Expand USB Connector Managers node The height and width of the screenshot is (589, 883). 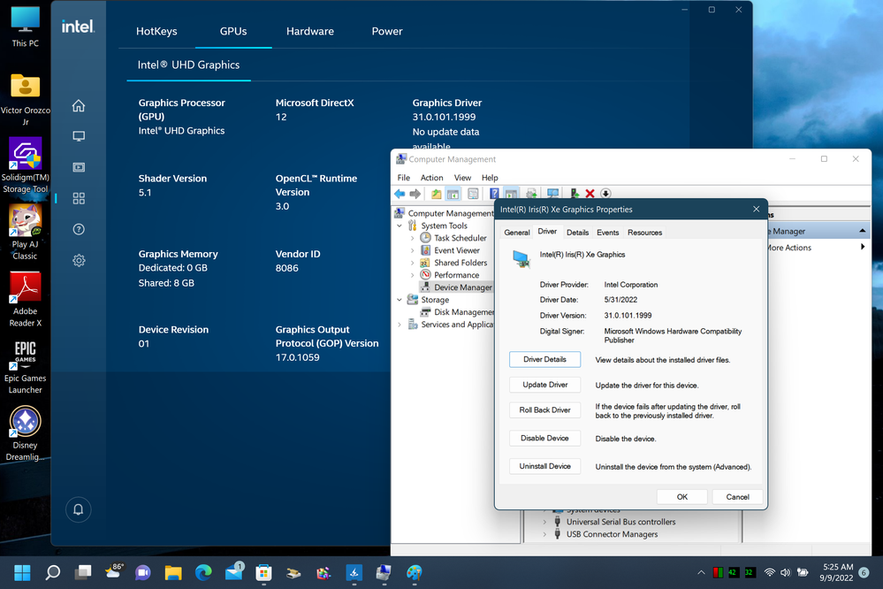[x=544, y=534]
